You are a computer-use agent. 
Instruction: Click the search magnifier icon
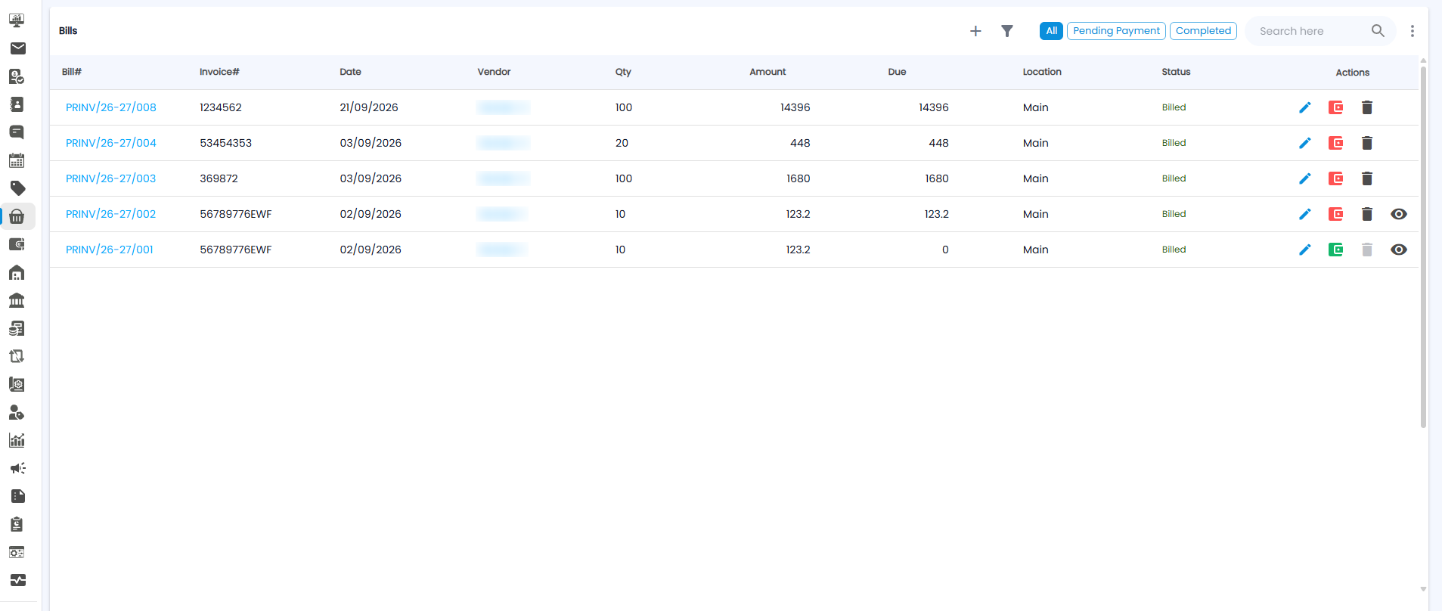click(x=1378, y=31)
